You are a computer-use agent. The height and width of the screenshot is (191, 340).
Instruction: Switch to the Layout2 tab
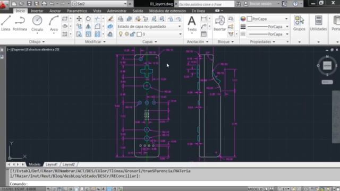(x=69, y=164)
